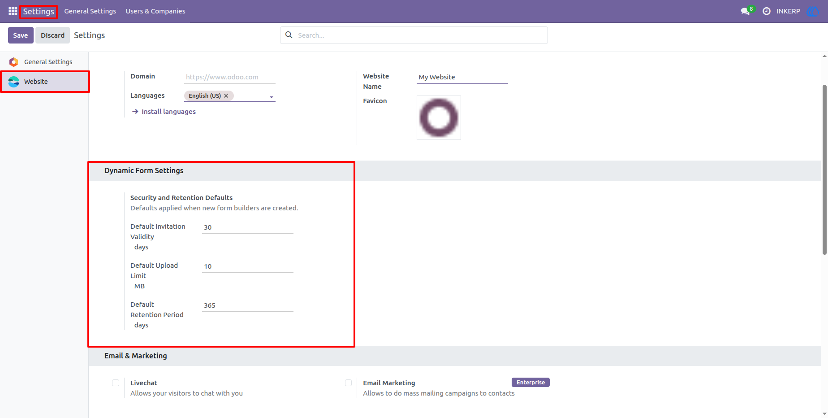Viewport: 828px width, 418px height.
Task: Open the Users & Companies menu
Action: click(x=155, y=11)
